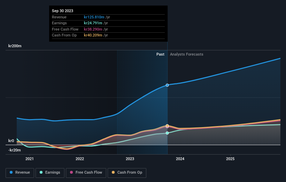Screen dimensions: 286x182
Task: Click the -kr20m y-axis label
Action: pyautogui.click(x=14, y=150)
